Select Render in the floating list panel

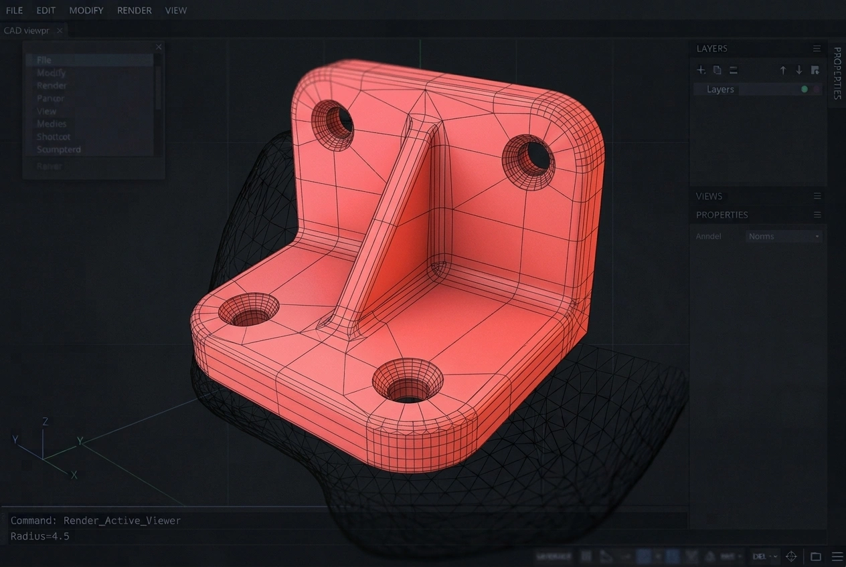point(90,86)
